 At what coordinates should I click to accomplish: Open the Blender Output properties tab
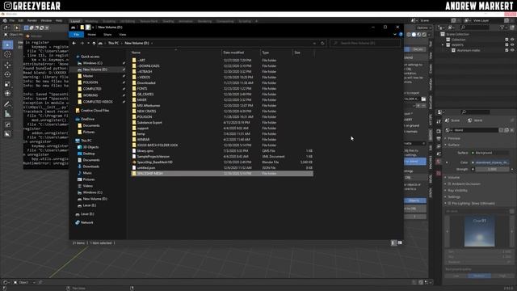pos(439,139)
